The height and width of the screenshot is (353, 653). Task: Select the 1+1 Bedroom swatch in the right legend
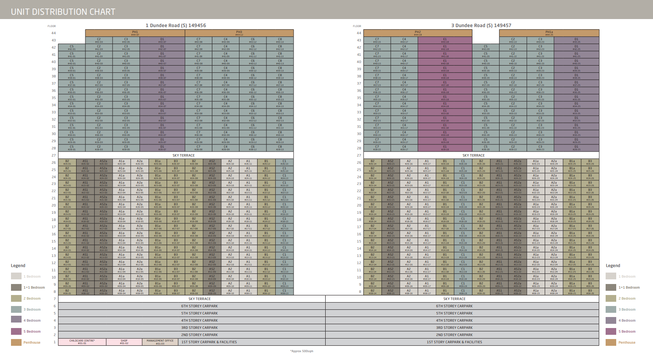(611, 287)
